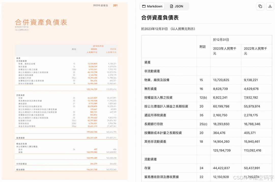This screenshot has width=275, height=182.
Task: Click the 於12月31日 header cell
Action: coord(221,40)
